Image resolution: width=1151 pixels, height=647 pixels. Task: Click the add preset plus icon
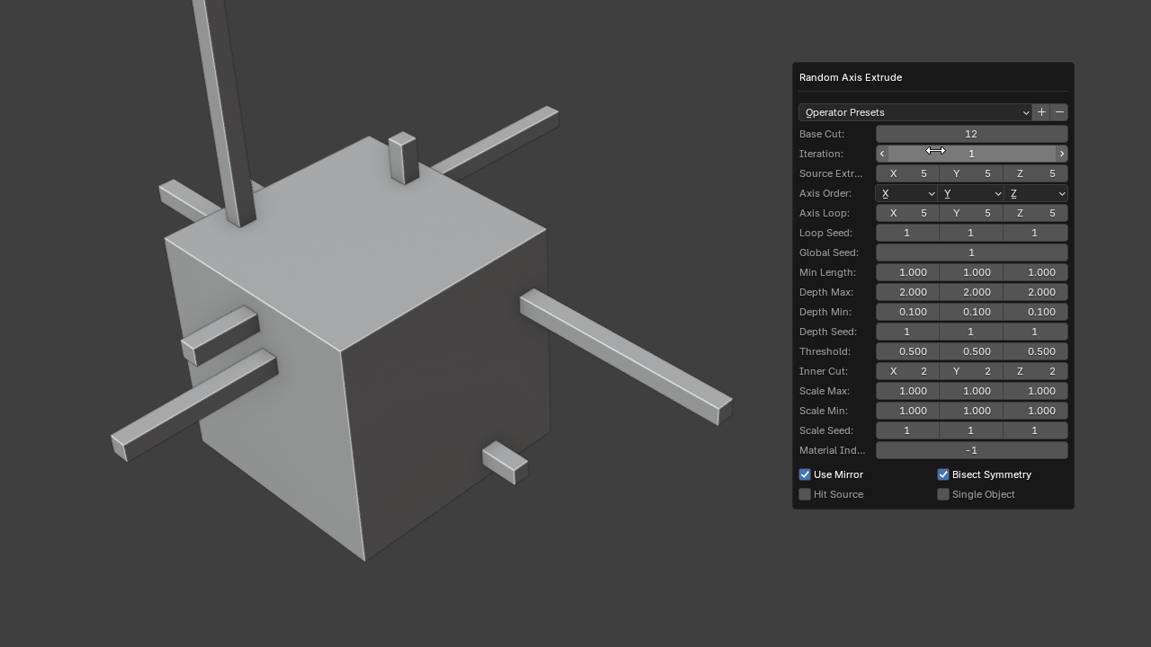coord(1041,112)
